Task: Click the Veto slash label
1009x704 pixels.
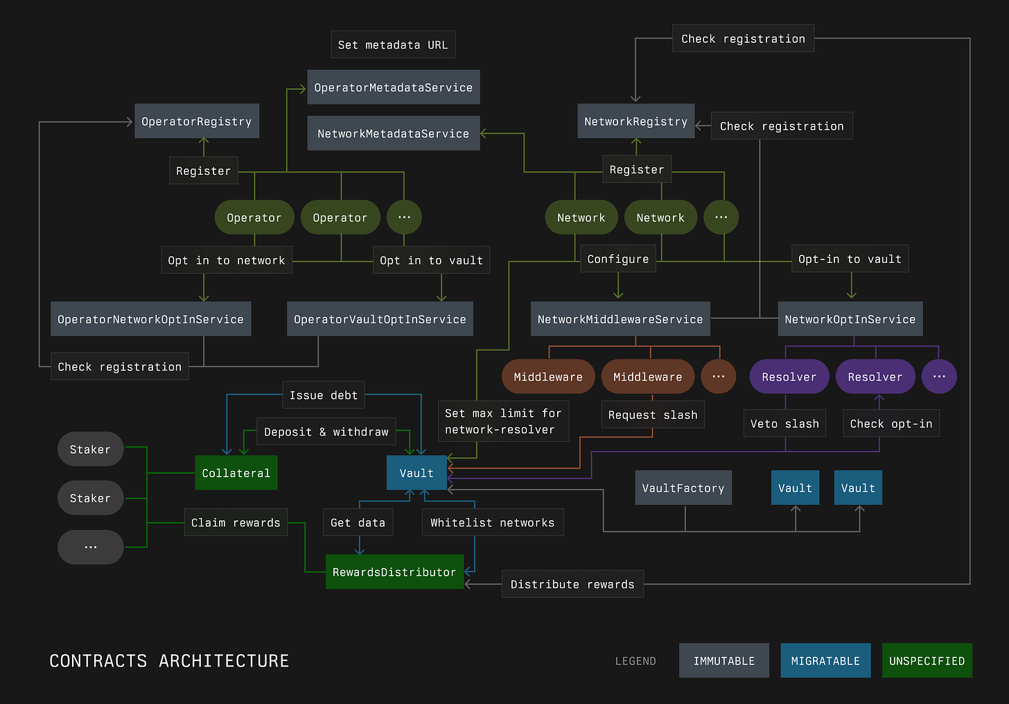Action: 785,423
